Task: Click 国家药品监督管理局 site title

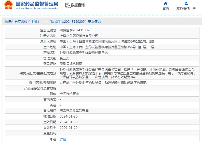Action: pyautogui.click(x=37, y=4)
